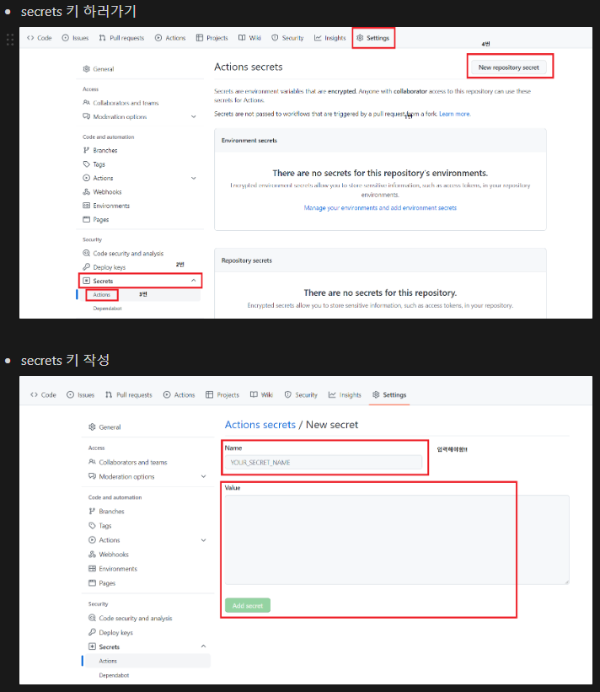Open Insights tab in bottom repository nav

345,395
